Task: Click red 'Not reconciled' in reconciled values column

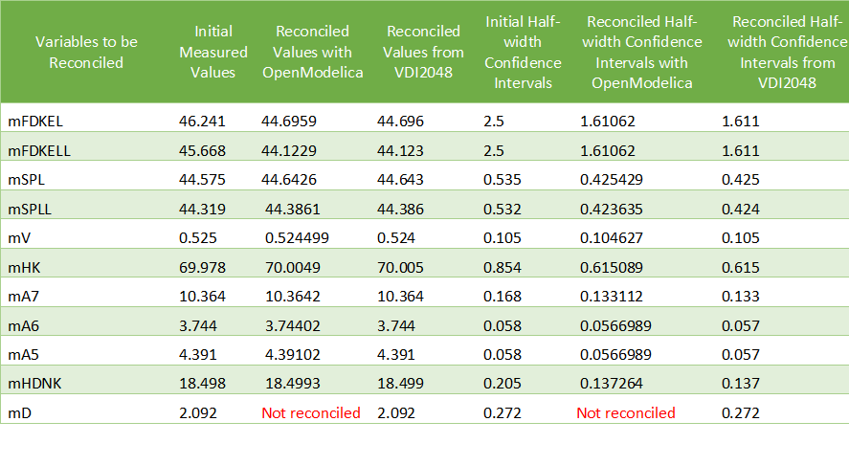Action: [x=311, y=413]
